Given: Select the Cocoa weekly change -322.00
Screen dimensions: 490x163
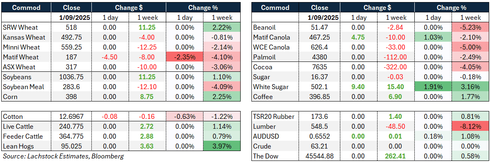Looking at the screenshot, I should click(397, 67).
